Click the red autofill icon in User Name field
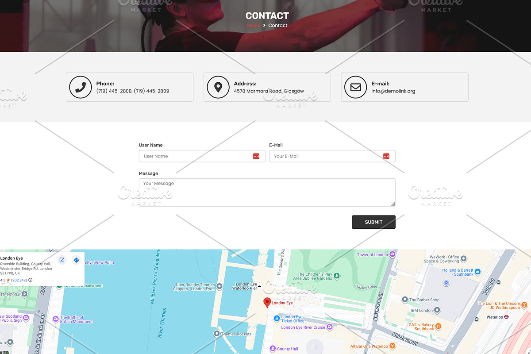Image resolution: width=531 pixels, height=354 pixels. 256,156
